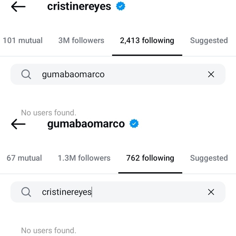Open Suggested tab under cristinereyes
The width and height of the screenshot is (236, 236).
[x=209, y=41]
